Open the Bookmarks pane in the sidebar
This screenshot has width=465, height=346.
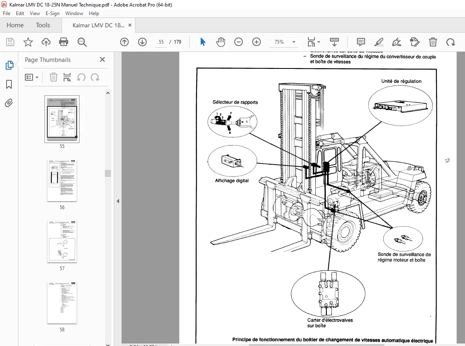[x=9, y=84]
